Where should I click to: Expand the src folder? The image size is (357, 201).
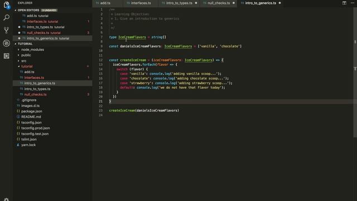click(23, 61)
